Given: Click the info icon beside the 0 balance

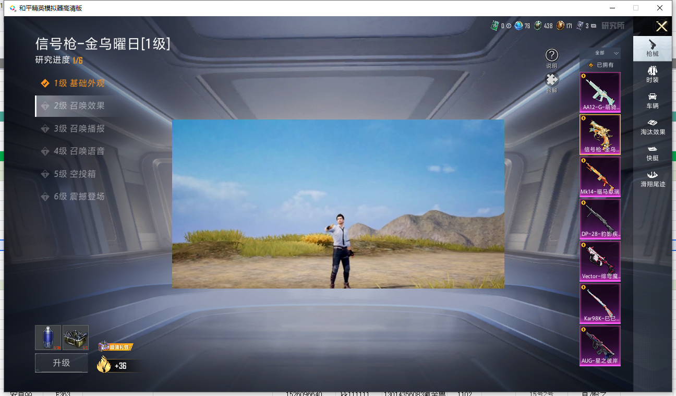Looking at the screenshot, I should point(509,26).
